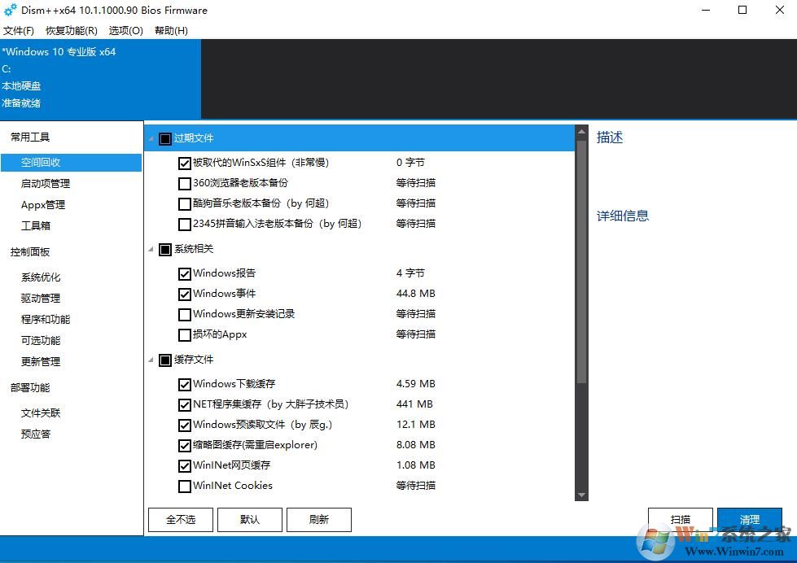This screenshot has width=797, height=563.
Task: Click the 441 MB size value
Action: pyautogui.click(x=414, y=404)
